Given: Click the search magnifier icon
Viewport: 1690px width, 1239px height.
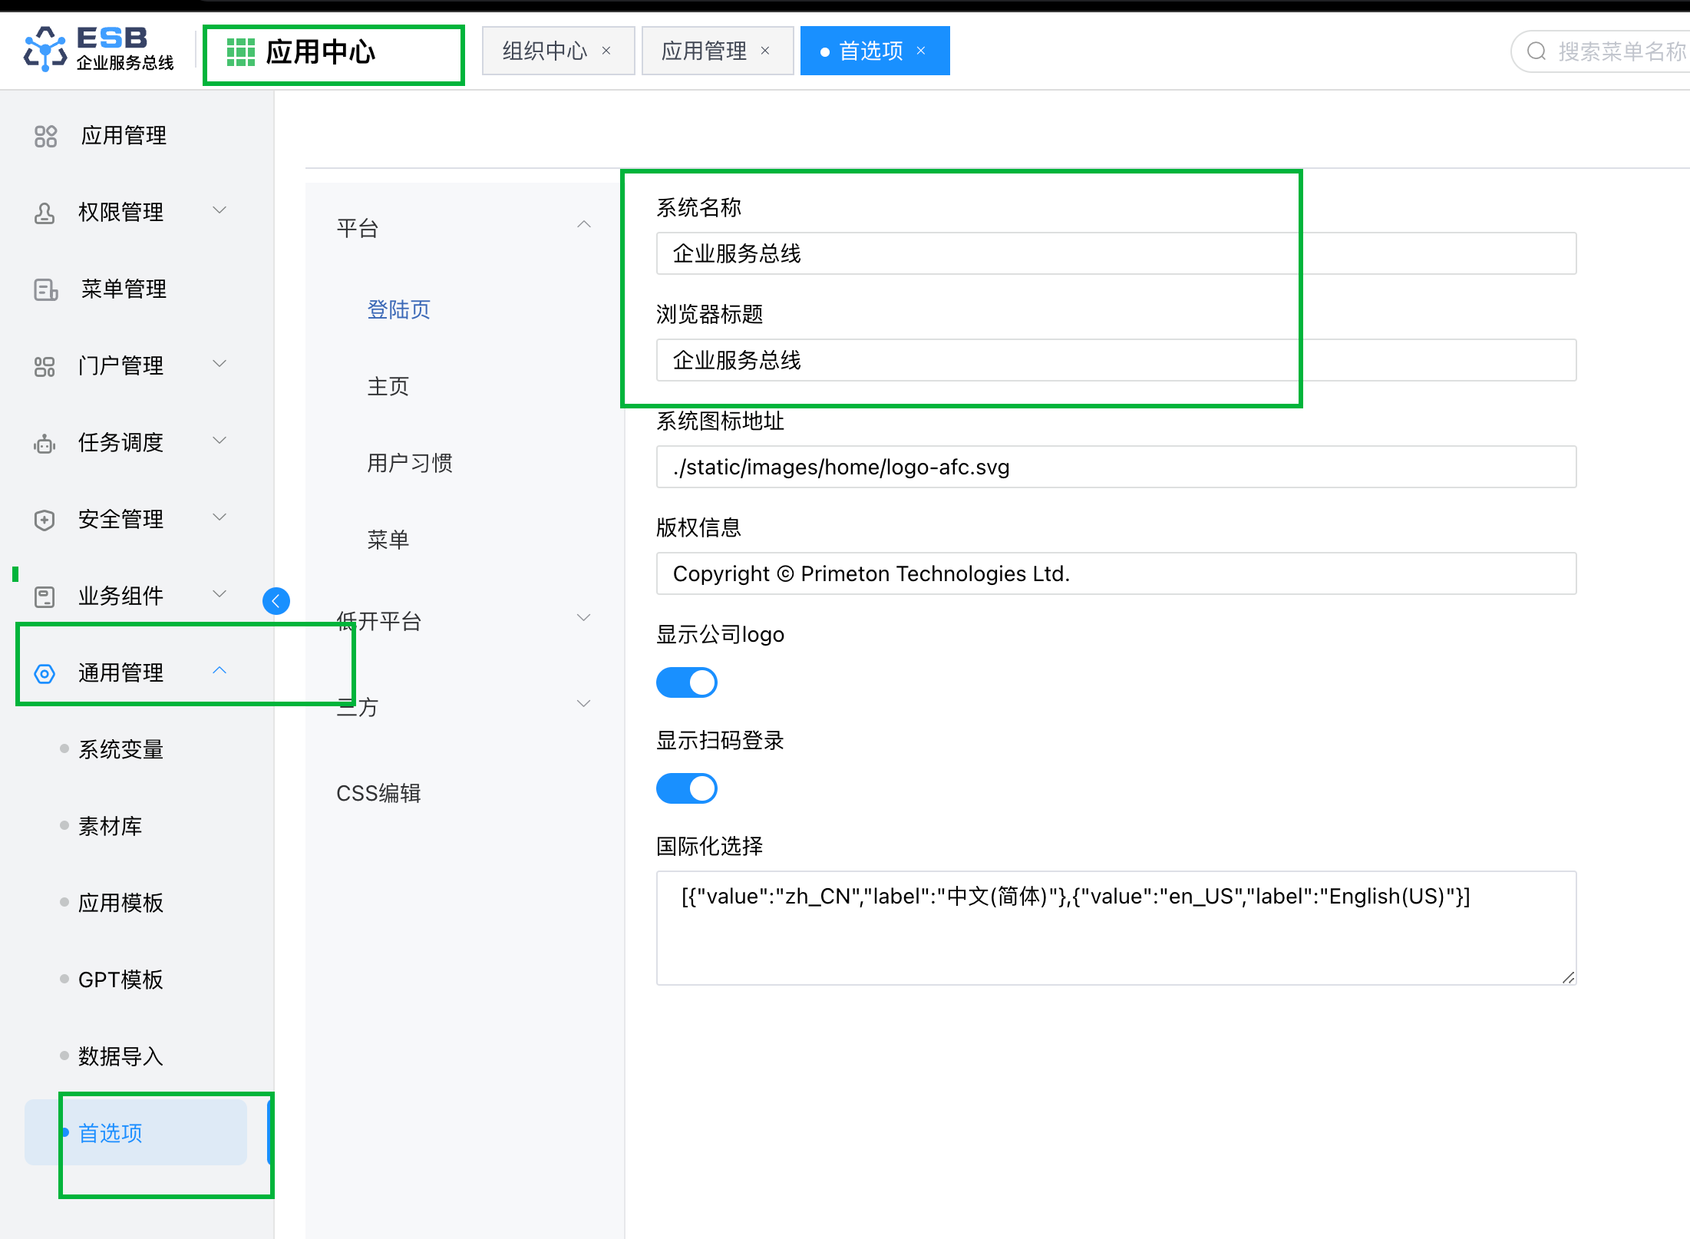Looking at the screenshot, I should point(1536,51).
